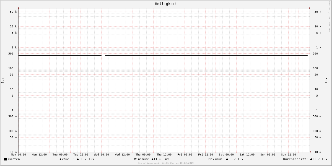Click the Sun 12:00 time axis label
332x166 pixels.
click(289, 155)
